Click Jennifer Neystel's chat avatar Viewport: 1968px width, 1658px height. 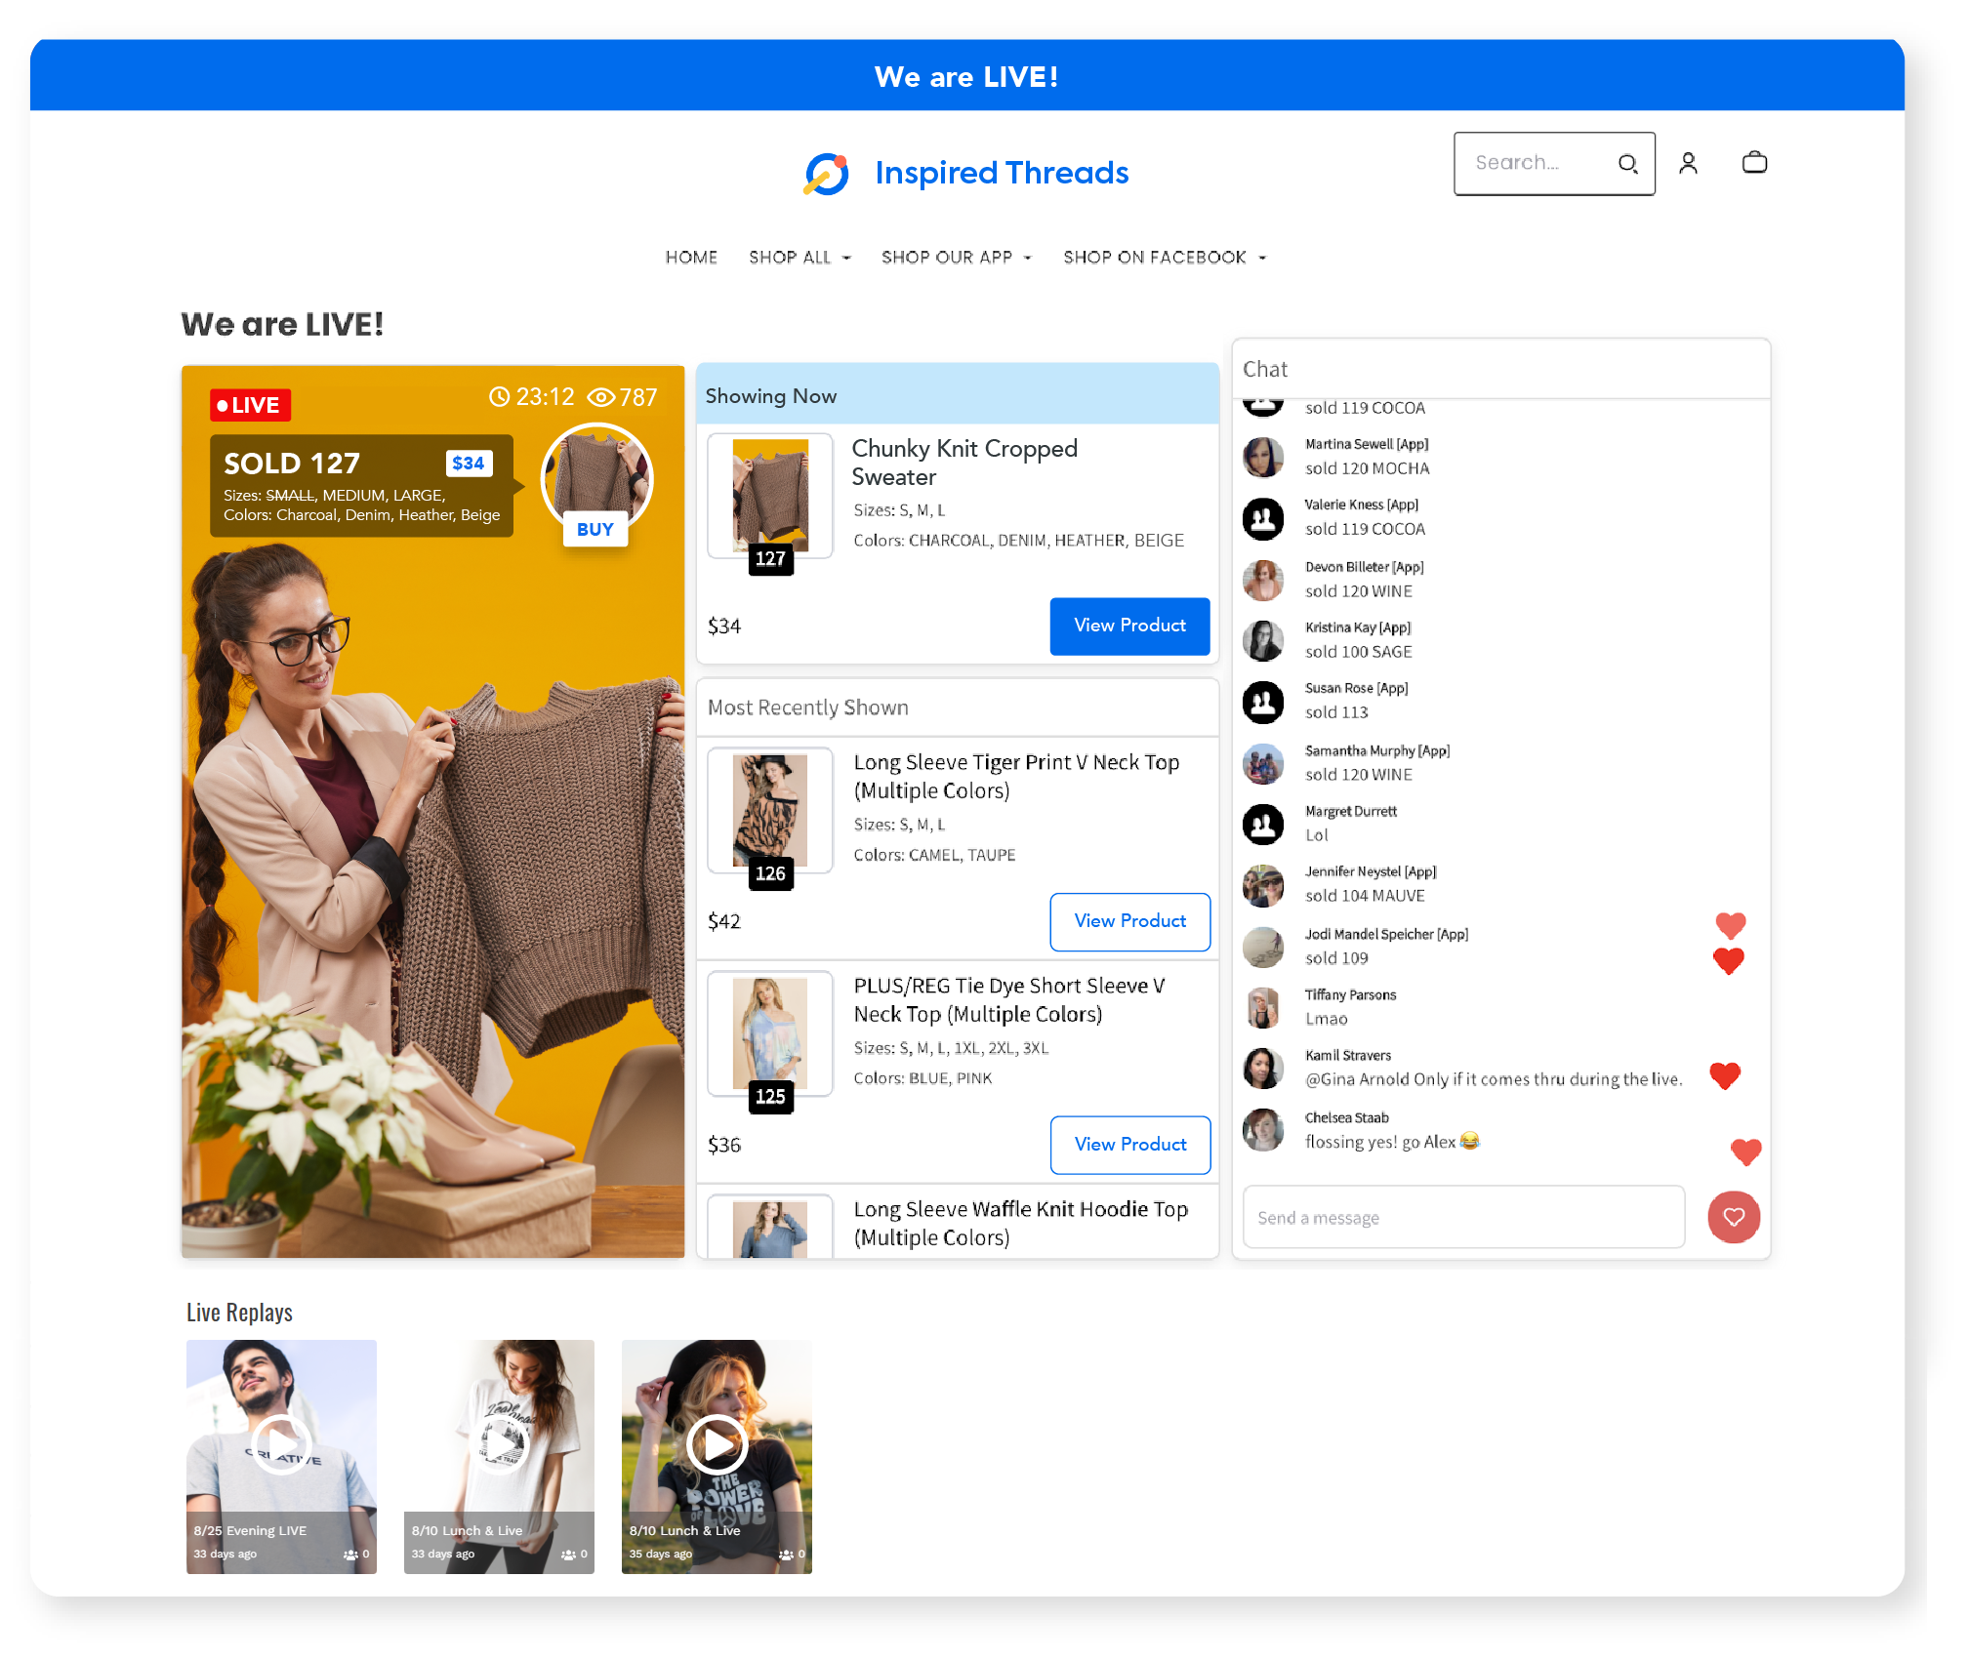pyautogui.click(x=1263, y=885)
